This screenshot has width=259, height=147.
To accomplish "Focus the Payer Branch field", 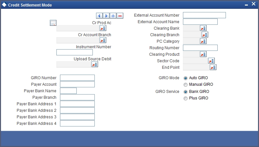I will click(77, 97).
